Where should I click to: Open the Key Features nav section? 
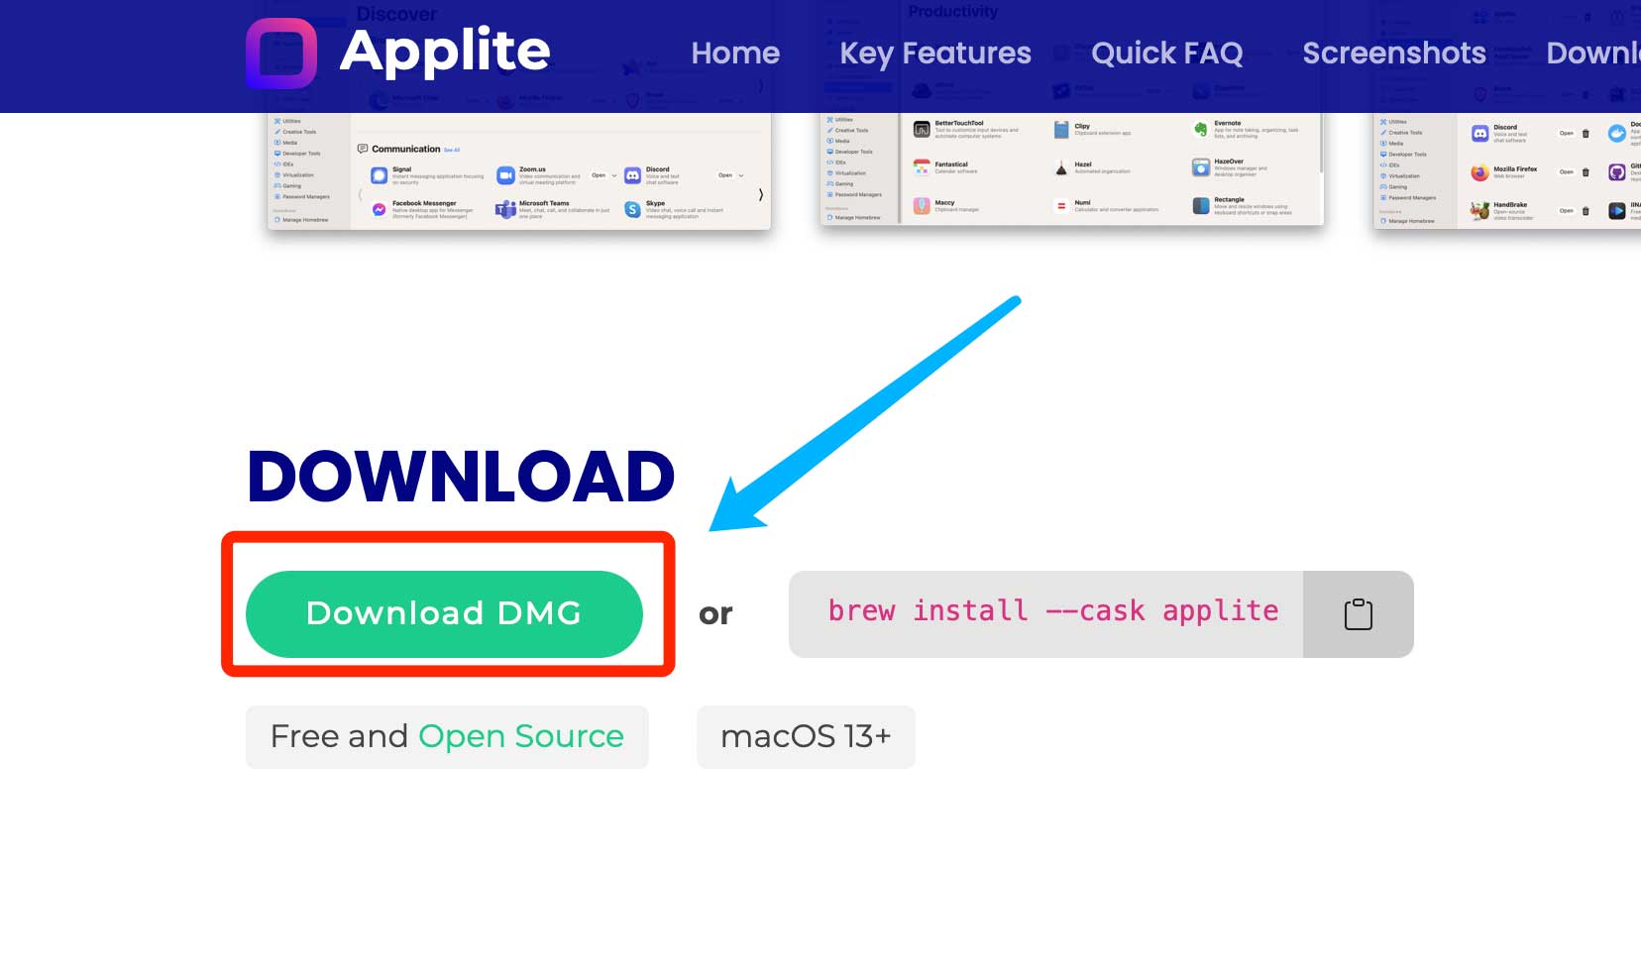pos(935,53)
